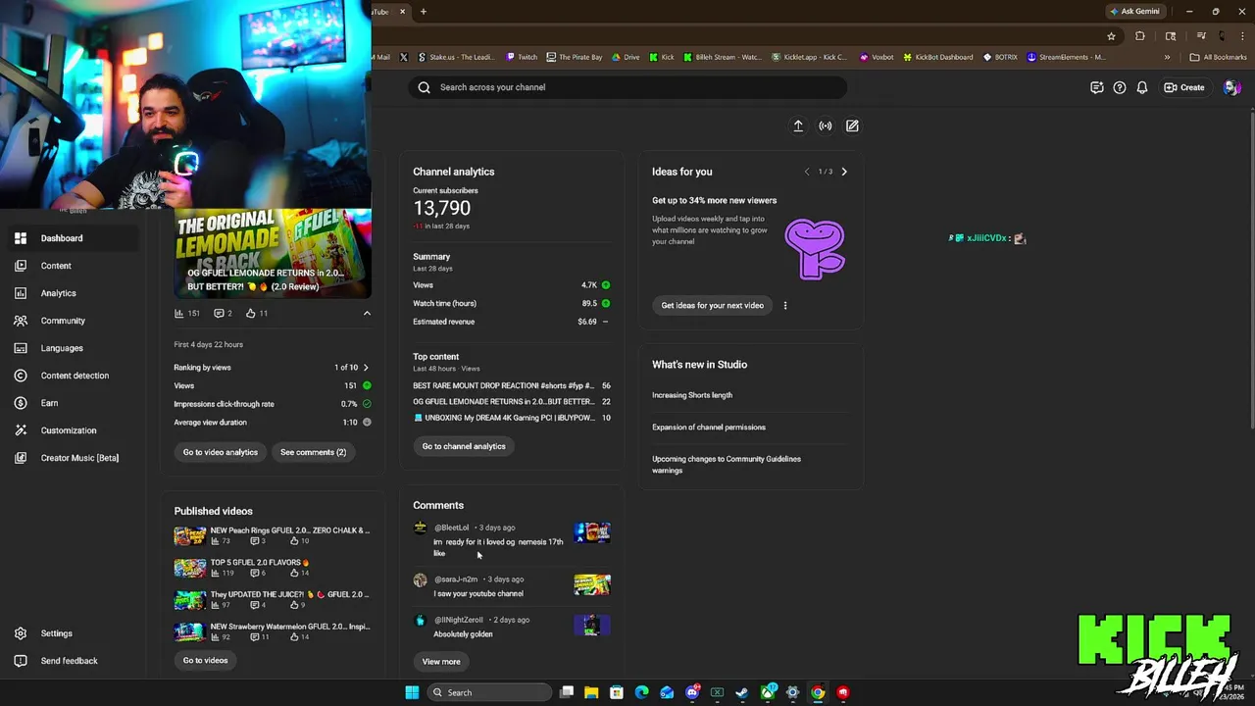This screenshot has height=706, width=1255.
Task: Open Steam from the taskbar
Action: [x=742, y=692]
